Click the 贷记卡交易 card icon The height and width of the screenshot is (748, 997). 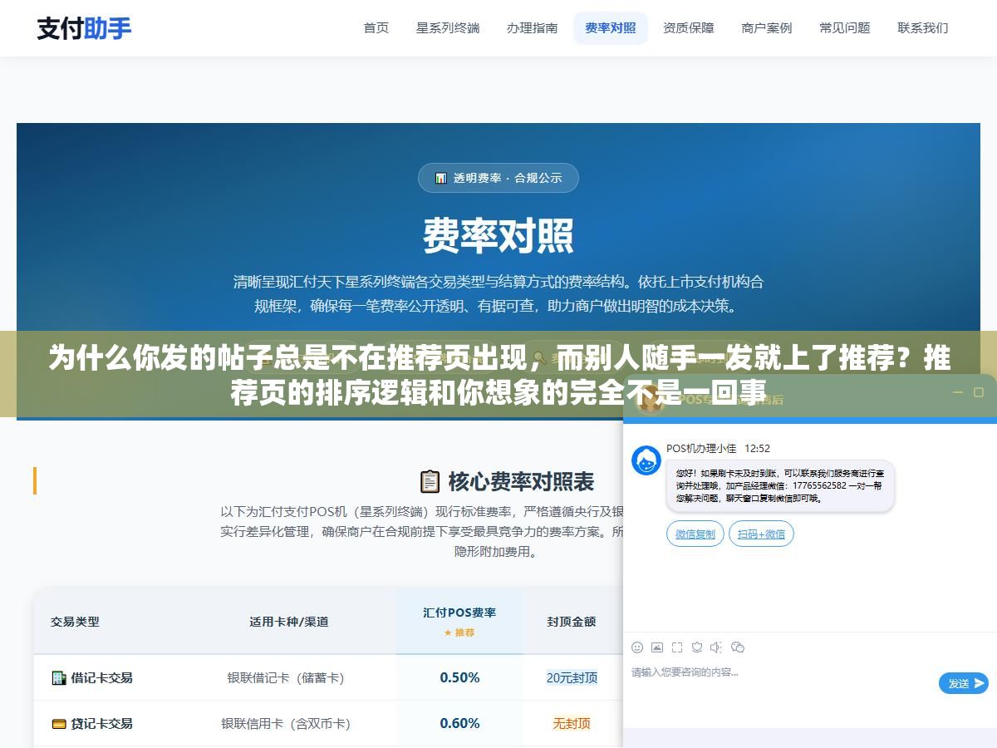[x=59, y=724]
